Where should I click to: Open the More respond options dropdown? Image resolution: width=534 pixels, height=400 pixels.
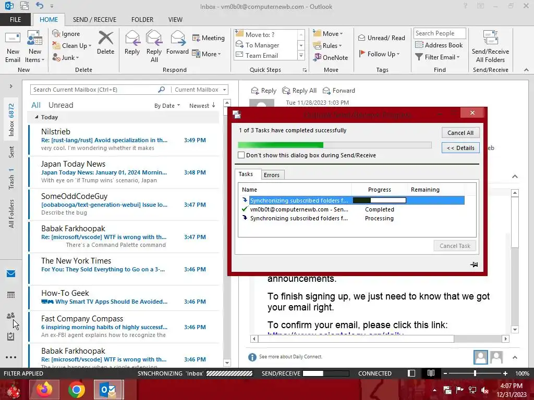(x=207, y=54)
